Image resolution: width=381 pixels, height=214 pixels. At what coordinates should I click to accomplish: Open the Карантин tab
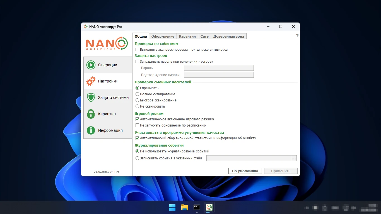click(x=187, y=37)
